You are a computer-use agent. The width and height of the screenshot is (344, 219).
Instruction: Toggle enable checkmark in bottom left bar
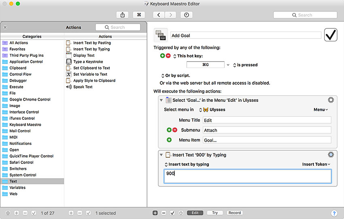pos(34,213)
